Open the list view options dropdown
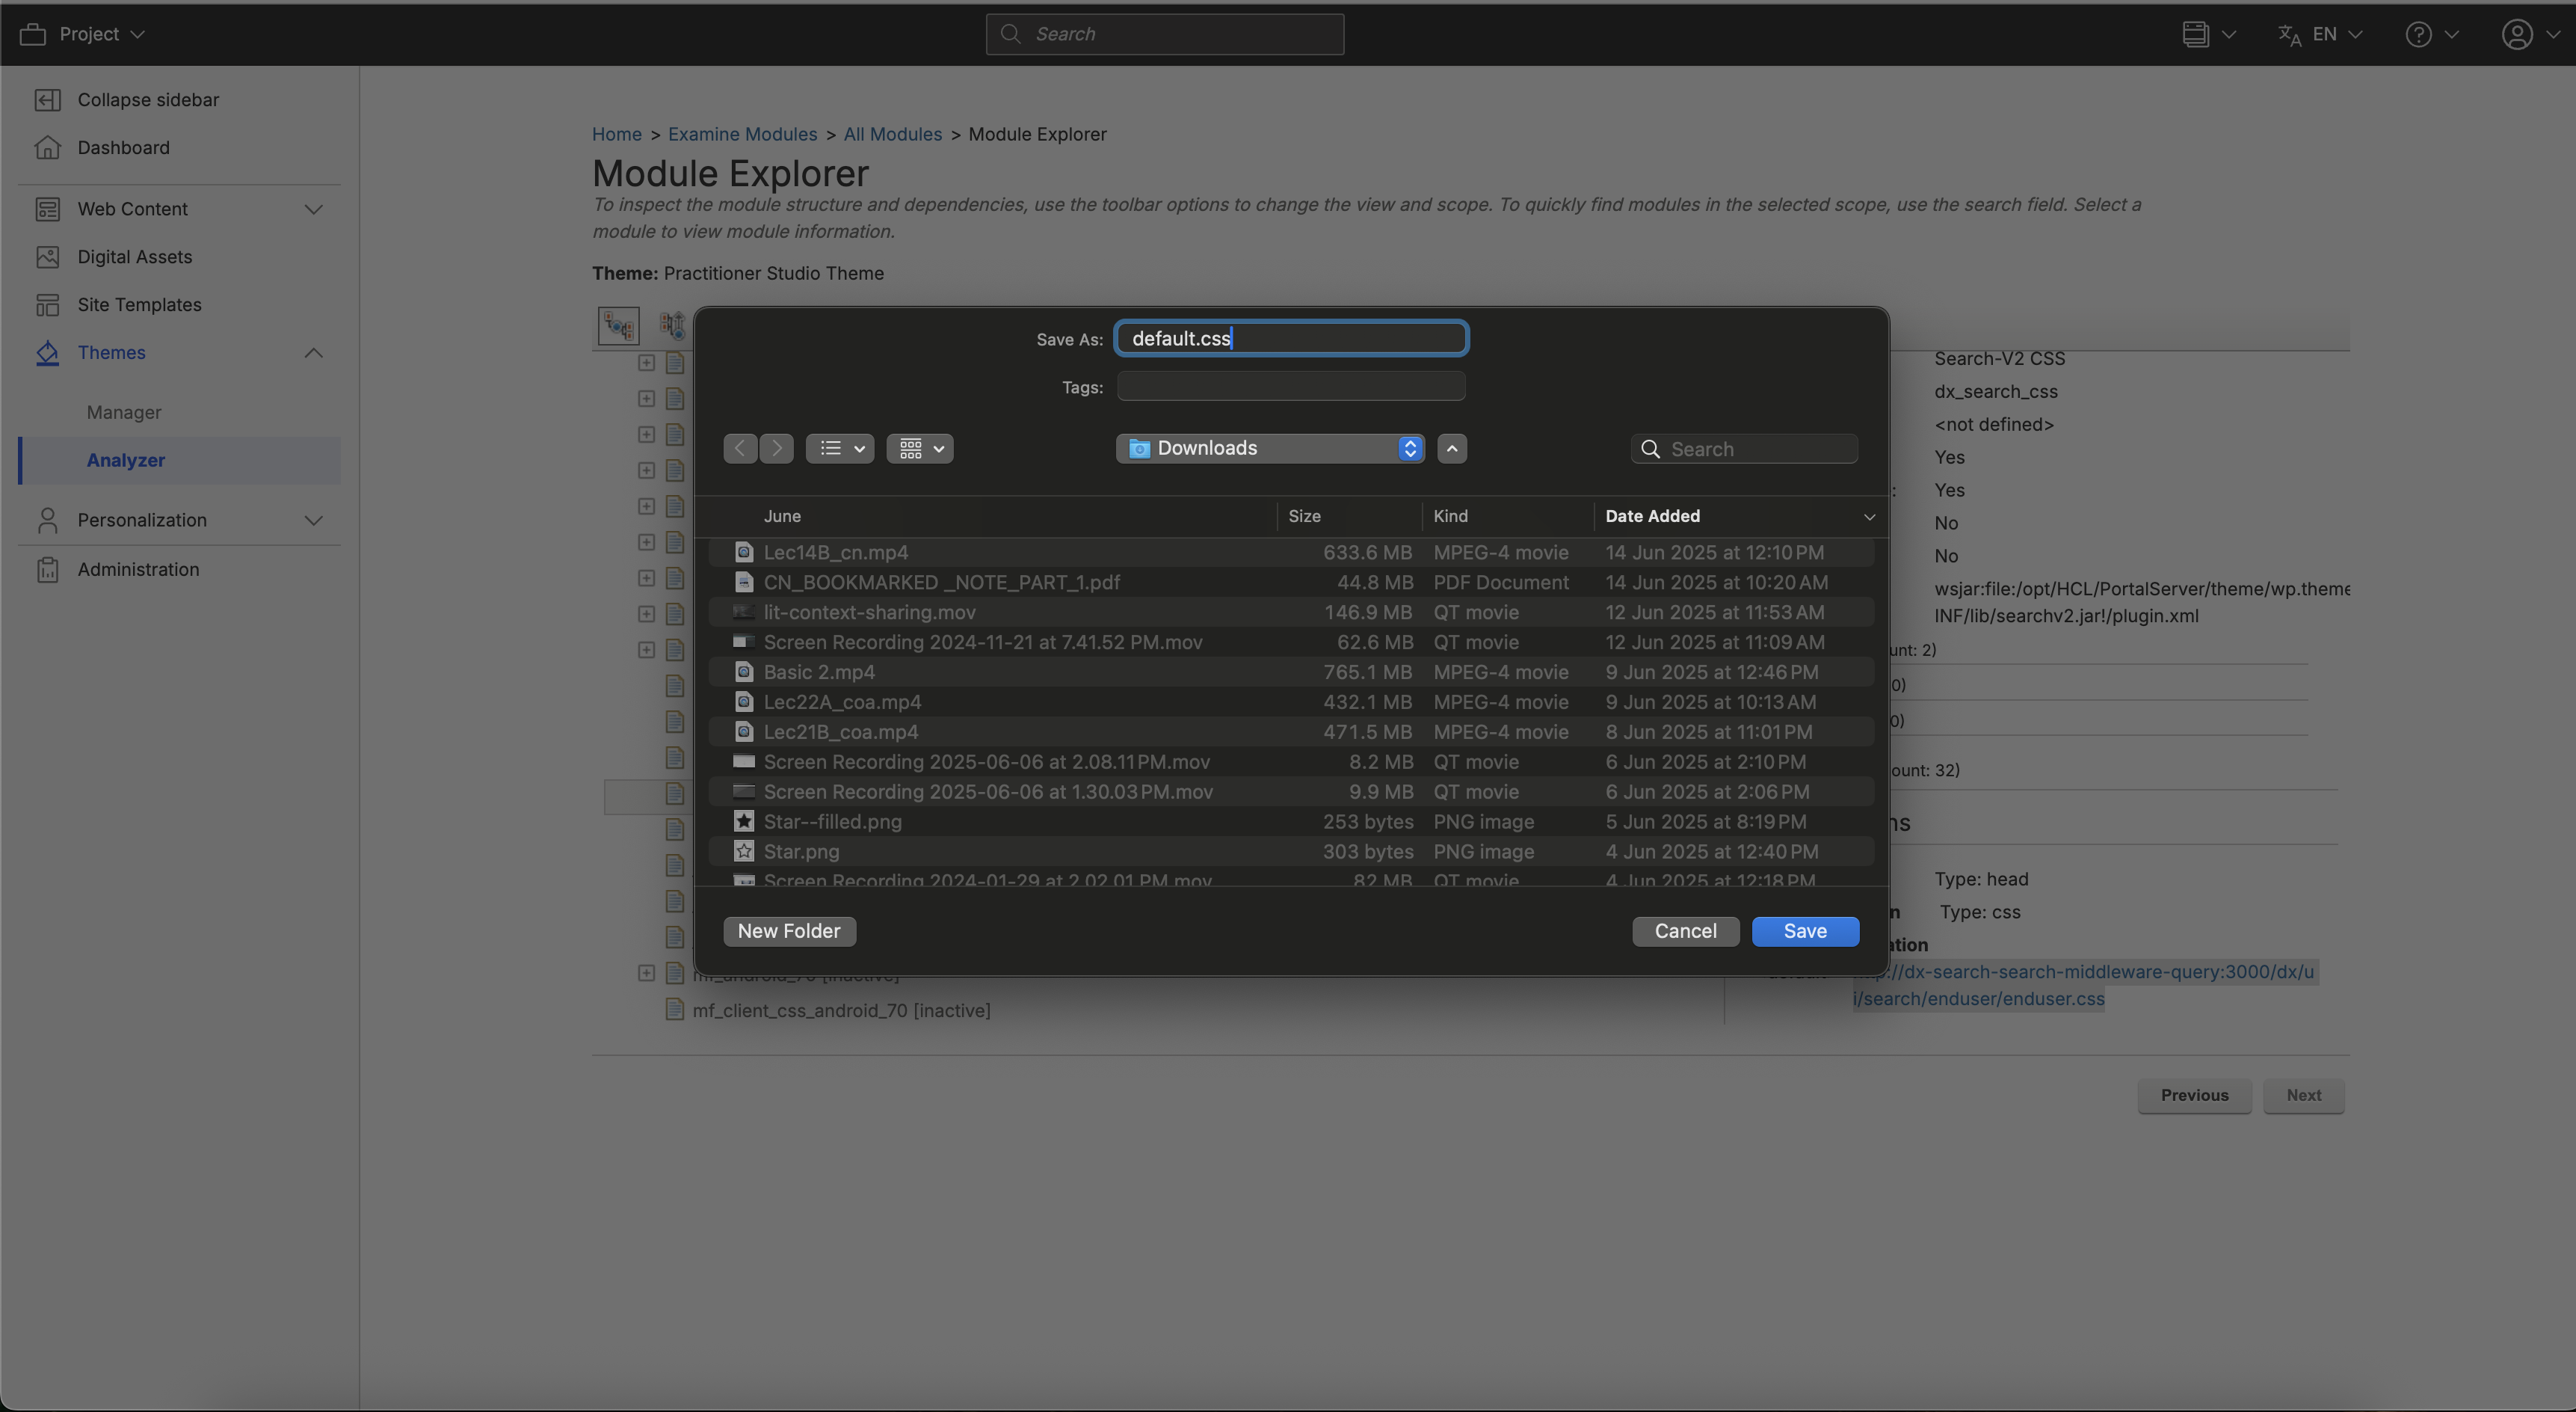The width and height of the screenshot is (2576, 1412). [x=840, y=448]
